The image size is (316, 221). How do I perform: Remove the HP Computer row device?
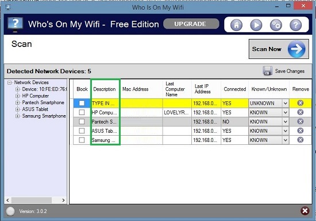coord(300,112)
